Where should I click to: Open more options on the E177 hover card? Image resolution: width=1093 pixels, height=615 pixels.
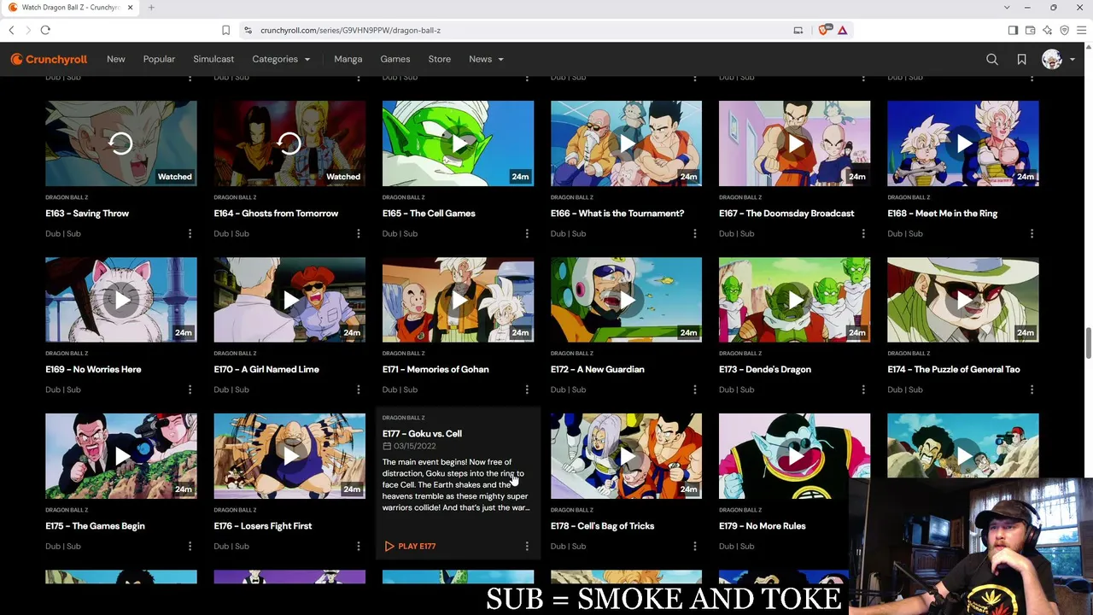click(526, 546)
